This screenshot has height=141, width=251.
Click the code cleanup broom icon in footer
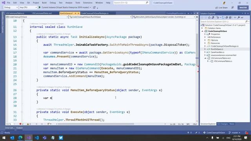[x=48, y=124]
